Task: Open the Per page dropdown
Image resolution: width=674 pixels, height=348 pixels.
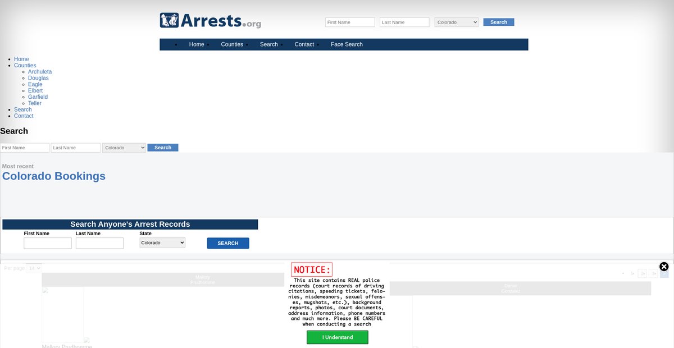Action: (x=34, y=268)
